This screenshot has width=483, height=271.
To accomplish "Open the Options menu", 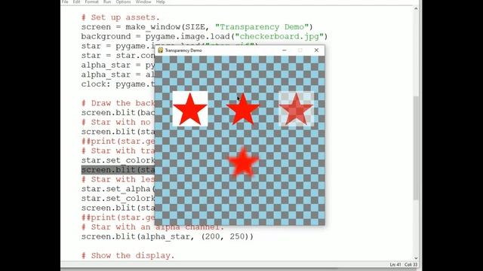I will (123, 2).
